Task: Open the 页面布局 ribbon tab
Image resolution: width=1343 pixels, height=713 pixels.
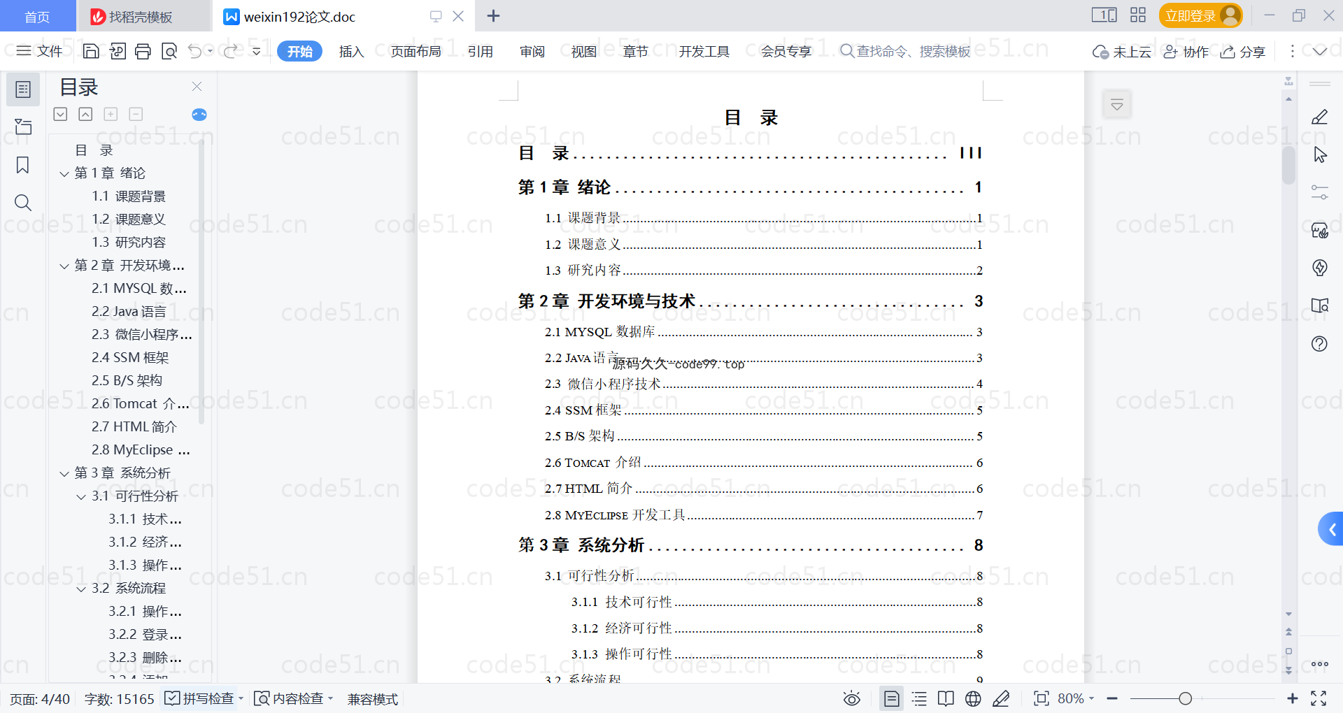Action: click(415, 51)
